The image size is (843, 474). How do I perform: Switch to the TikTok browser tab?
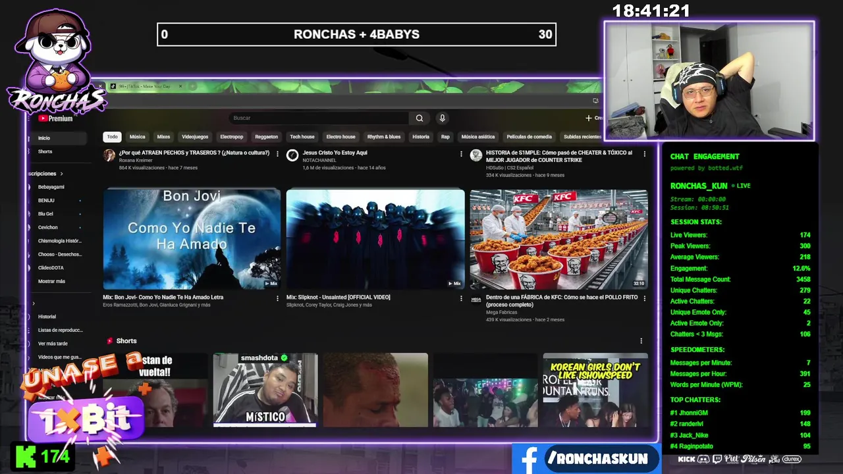click(x=144, y=86)
